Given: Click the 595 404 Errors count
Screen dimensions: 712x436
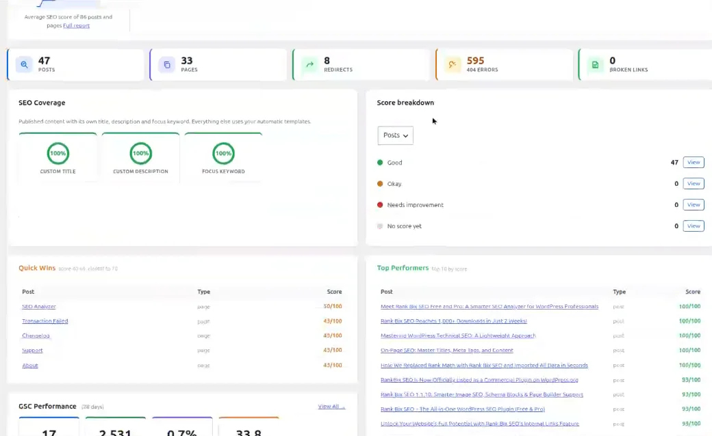Looking at the screenshot, I should click(475, 61).
